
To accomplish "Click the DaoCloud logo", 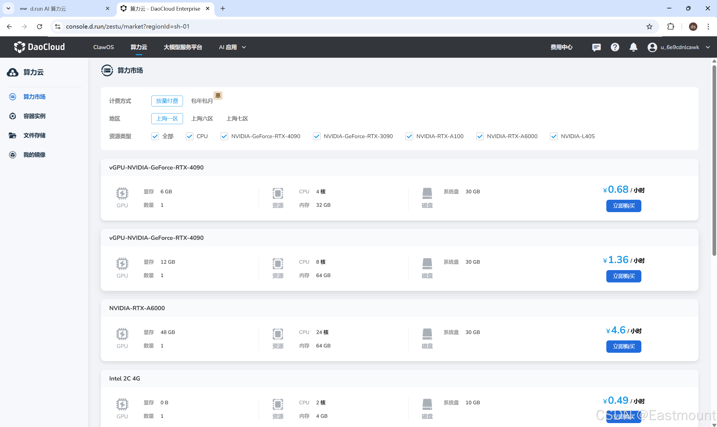I will pyautogui.click(x=40, y=47).
